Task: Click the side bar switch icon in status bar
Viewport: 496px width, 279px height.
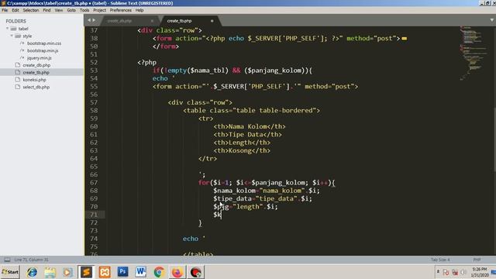Action: click(7, 260)
